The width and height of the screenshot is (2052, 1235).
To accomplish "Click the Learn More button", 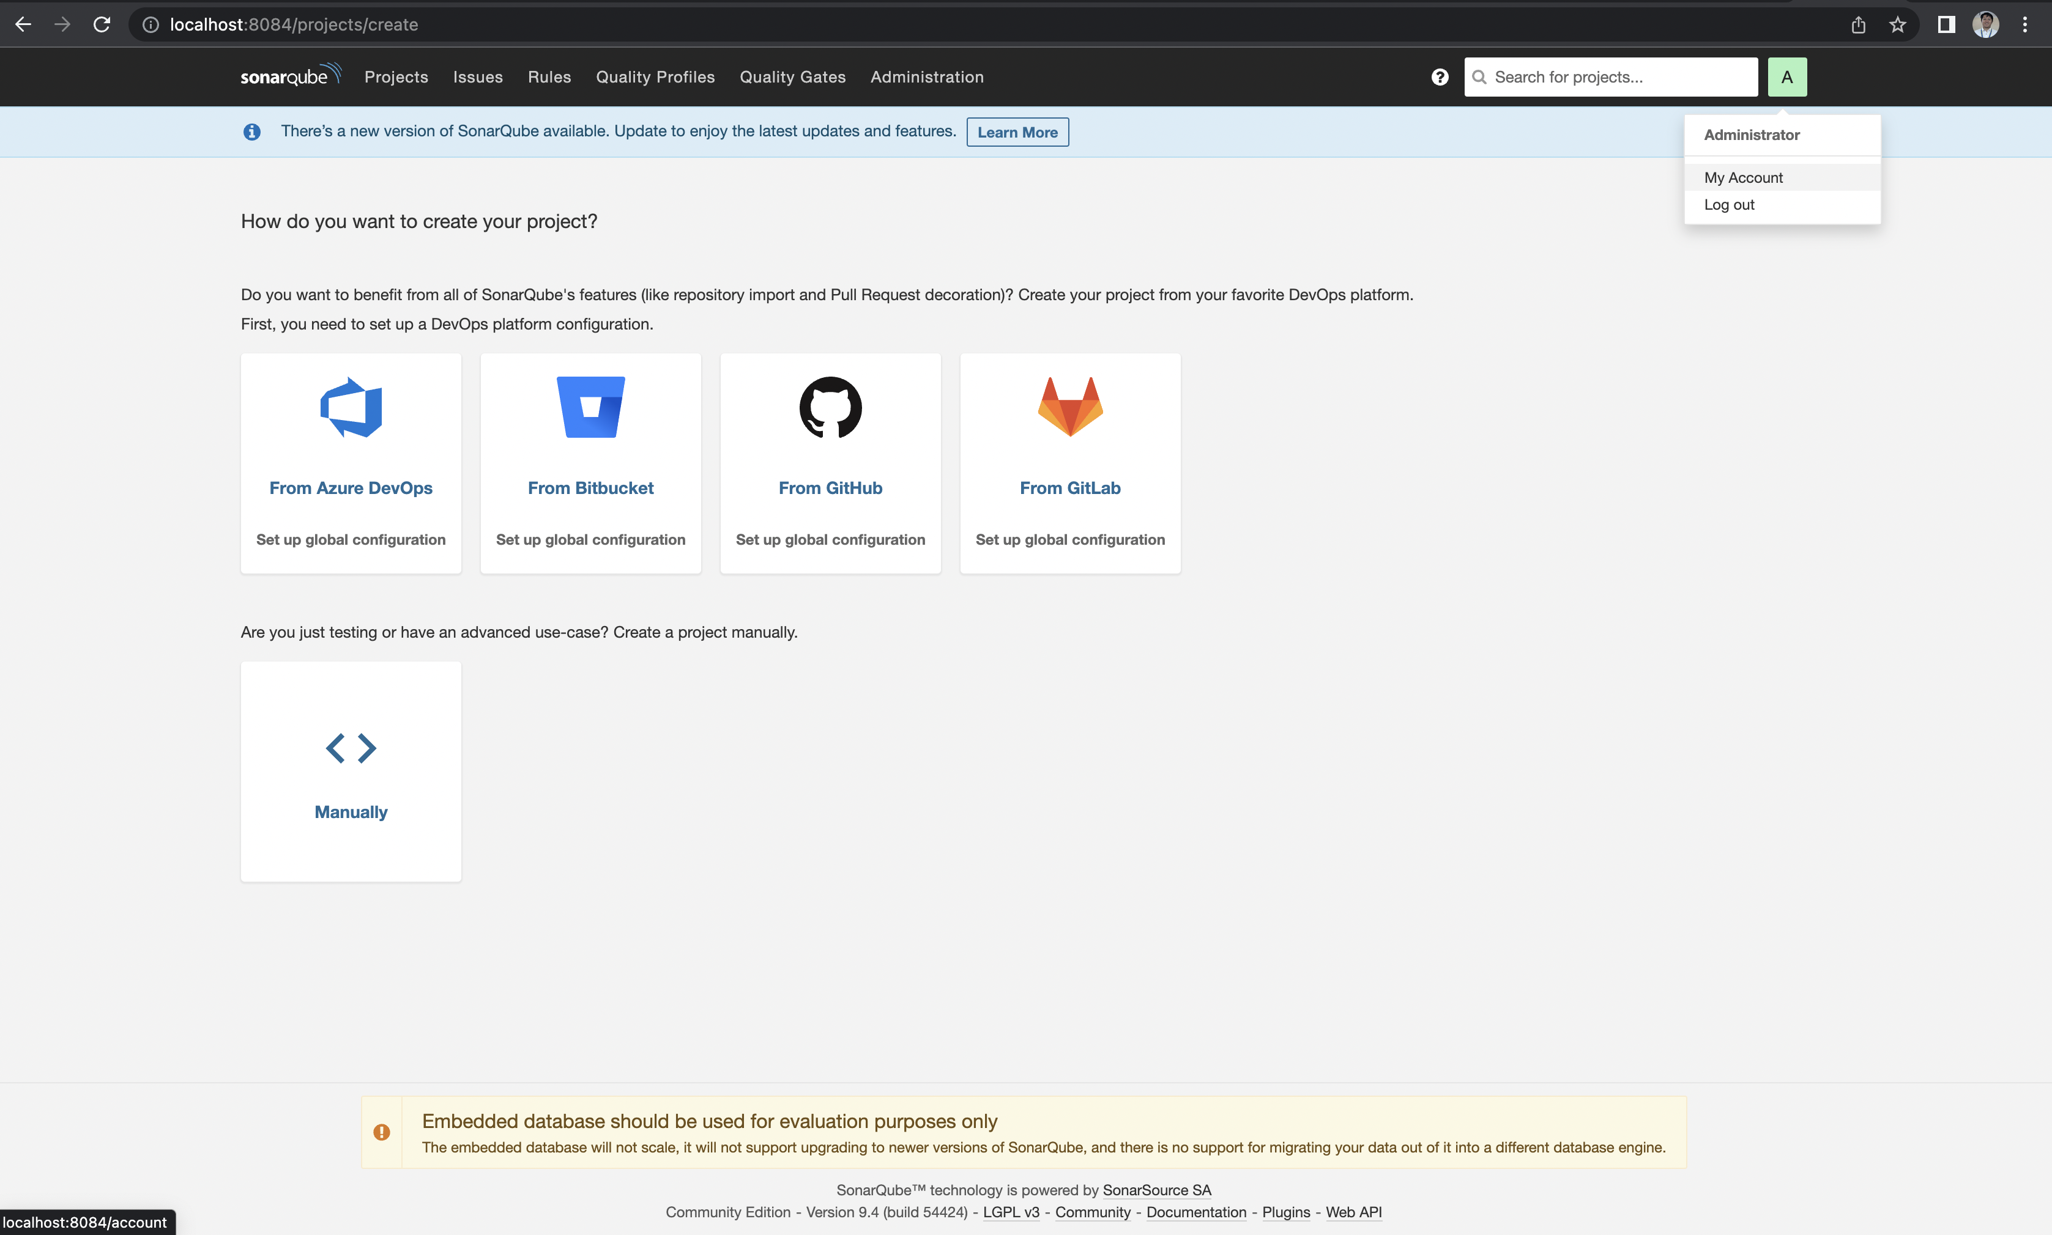I will [x=1017, y=131].
